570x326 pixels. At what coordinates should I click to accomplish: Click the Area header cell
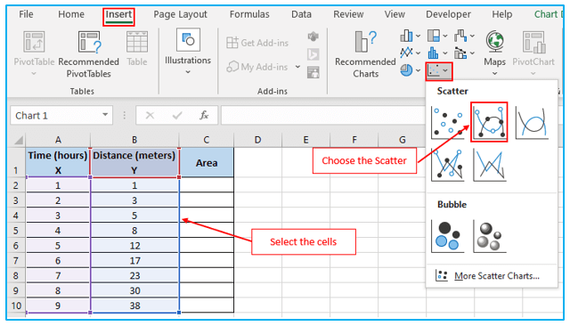pos(206,162)
